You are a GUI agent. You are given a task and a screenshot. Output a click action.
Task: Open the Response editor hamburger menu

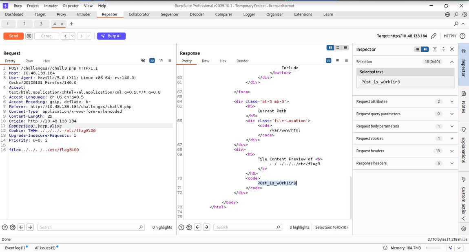346,60
